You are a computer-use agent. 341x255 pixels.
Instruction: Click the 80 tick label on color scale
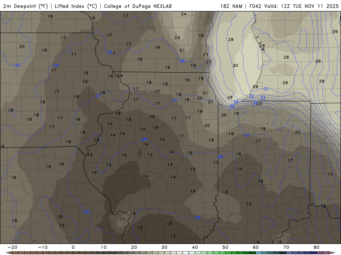(x=317, y=247)
